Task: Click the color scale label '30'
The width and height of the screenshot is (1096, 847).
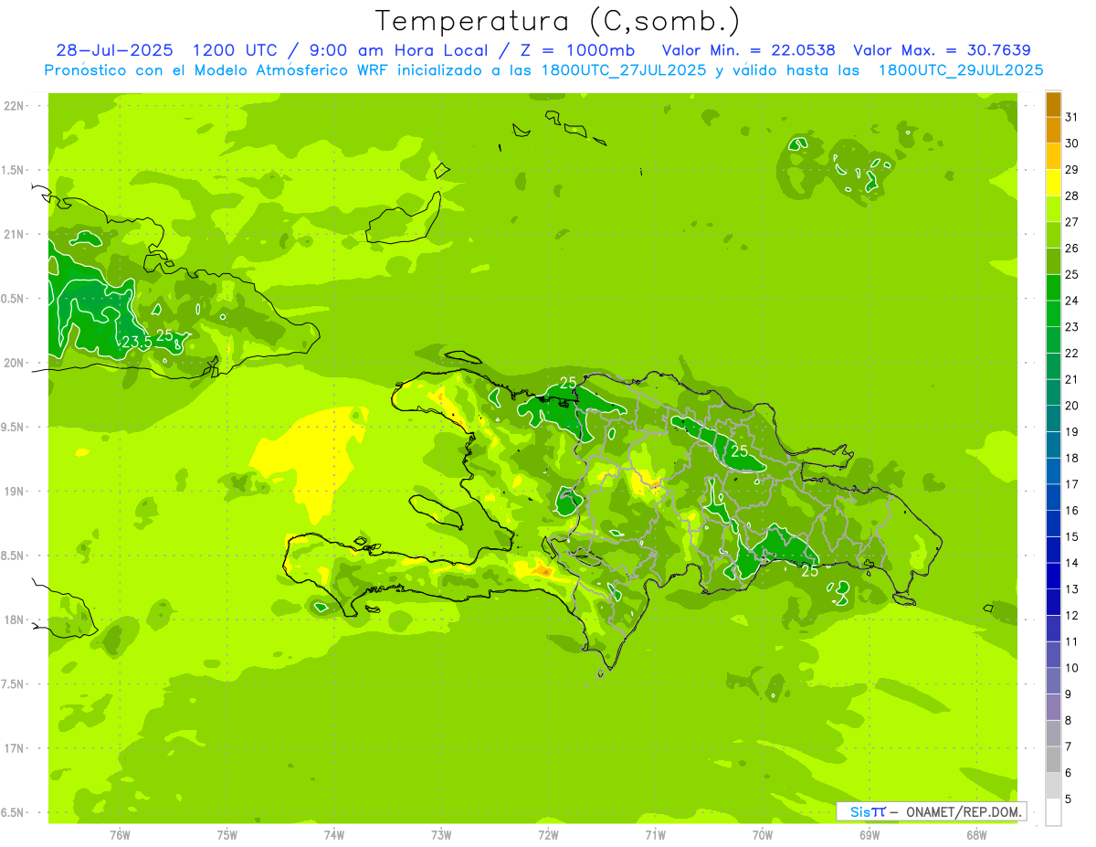Action: [x=1072, y=143]
